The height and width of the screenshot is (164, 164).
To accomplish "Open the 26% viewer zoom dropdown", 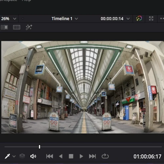I will [14, 19].
